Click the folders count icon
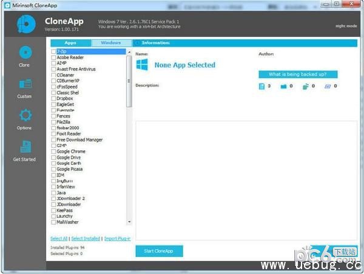 tap(283, 86)
